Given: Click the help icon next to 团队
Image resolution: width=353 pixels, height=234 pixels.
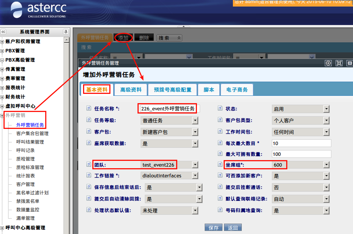Looking at the screenshot, I should (89, 165).
